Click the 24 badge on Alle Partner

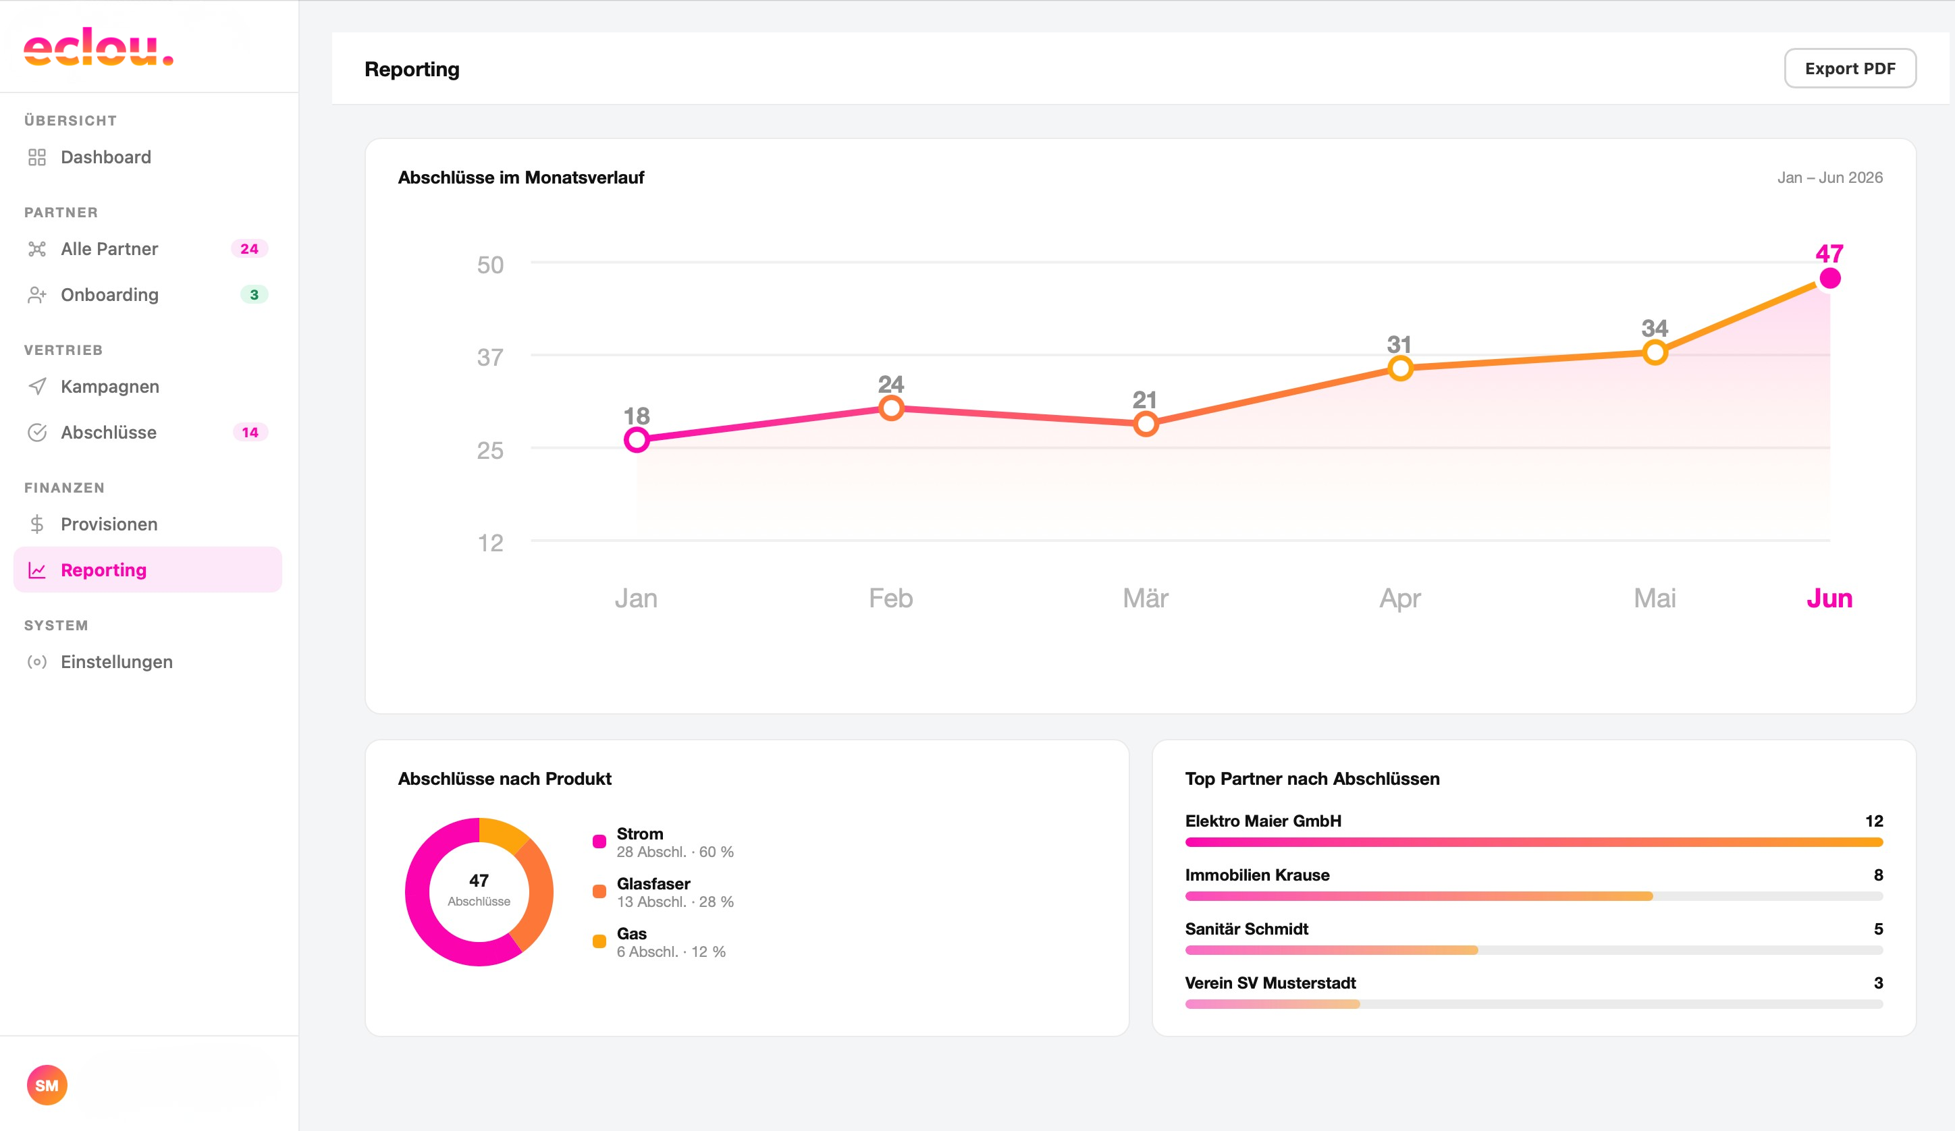249,249
